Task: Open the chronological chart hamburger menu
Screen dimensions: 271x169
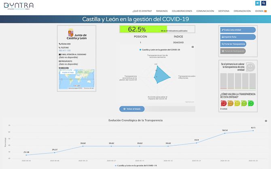Action: tap(266, 121)
